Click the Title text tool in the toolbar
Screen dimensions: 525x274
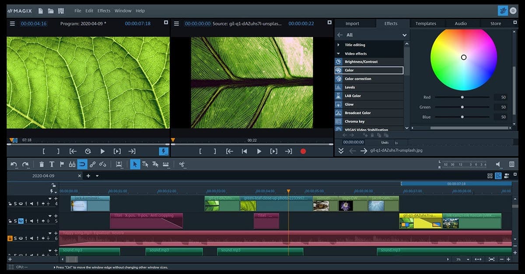click(x=52, y=164)
